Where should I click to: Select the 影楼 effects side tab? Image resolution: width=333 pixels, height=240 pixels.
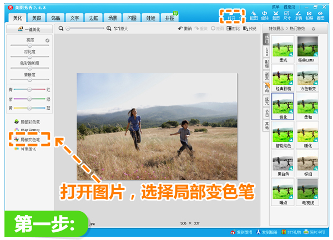[x=266, y=64]
